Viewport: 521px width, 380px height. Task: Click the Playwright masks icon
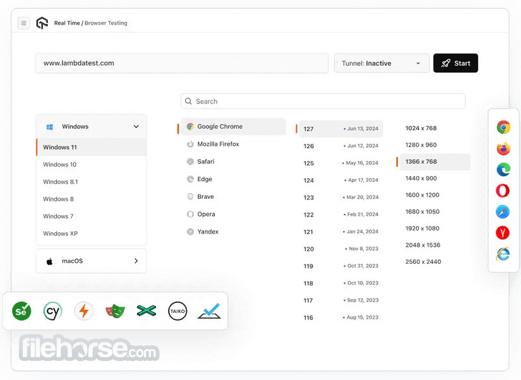(115, 311)
